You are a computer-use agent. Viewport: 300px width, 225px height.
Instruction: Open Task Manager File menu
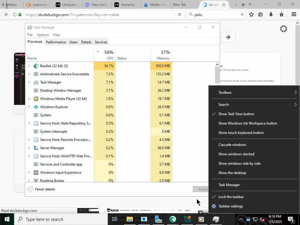tap(30, 35)
